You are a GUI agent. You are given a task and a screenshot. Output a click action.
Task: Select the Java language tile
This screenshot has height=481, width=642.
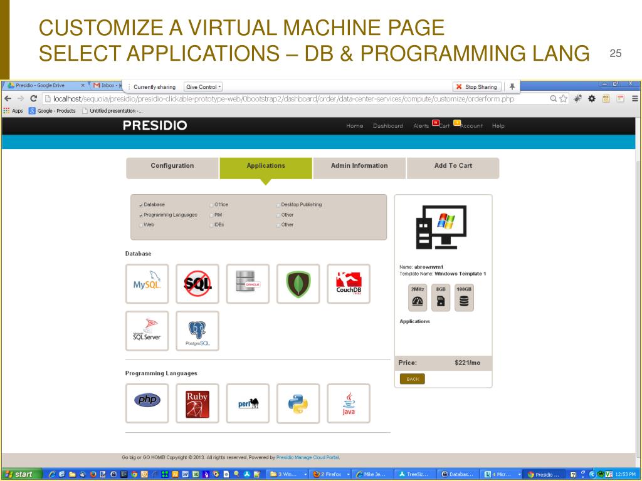pos(349,403)
